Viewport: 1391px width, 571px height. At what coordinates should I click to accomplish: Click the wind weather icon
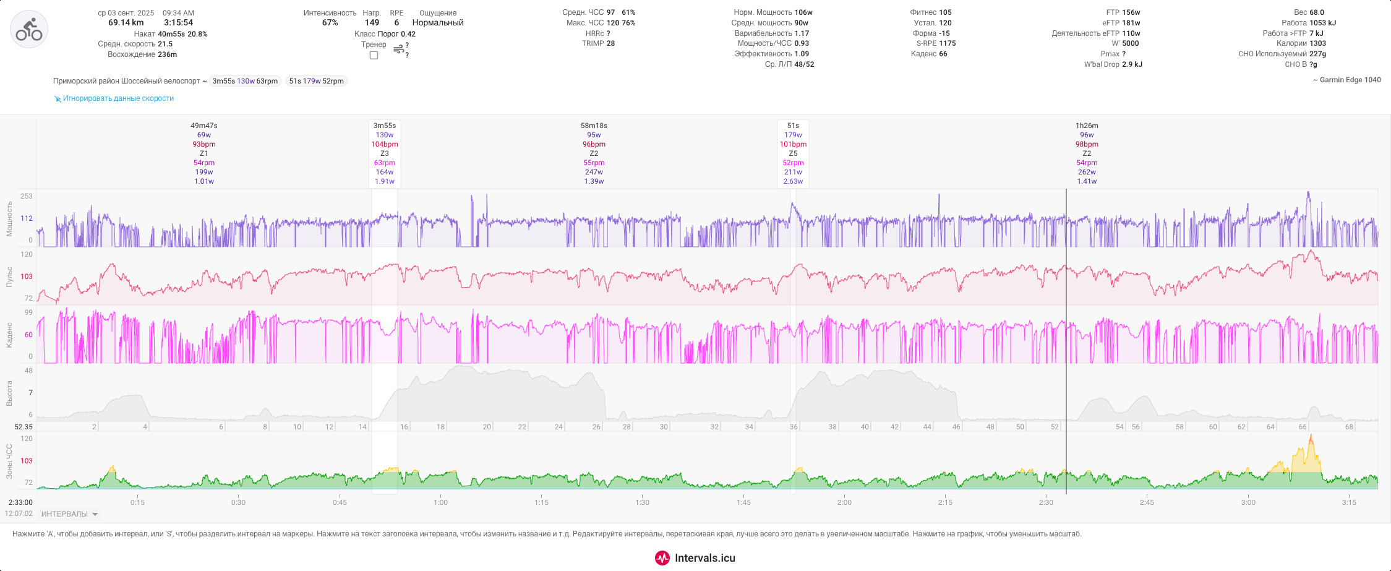pos(399,49)
